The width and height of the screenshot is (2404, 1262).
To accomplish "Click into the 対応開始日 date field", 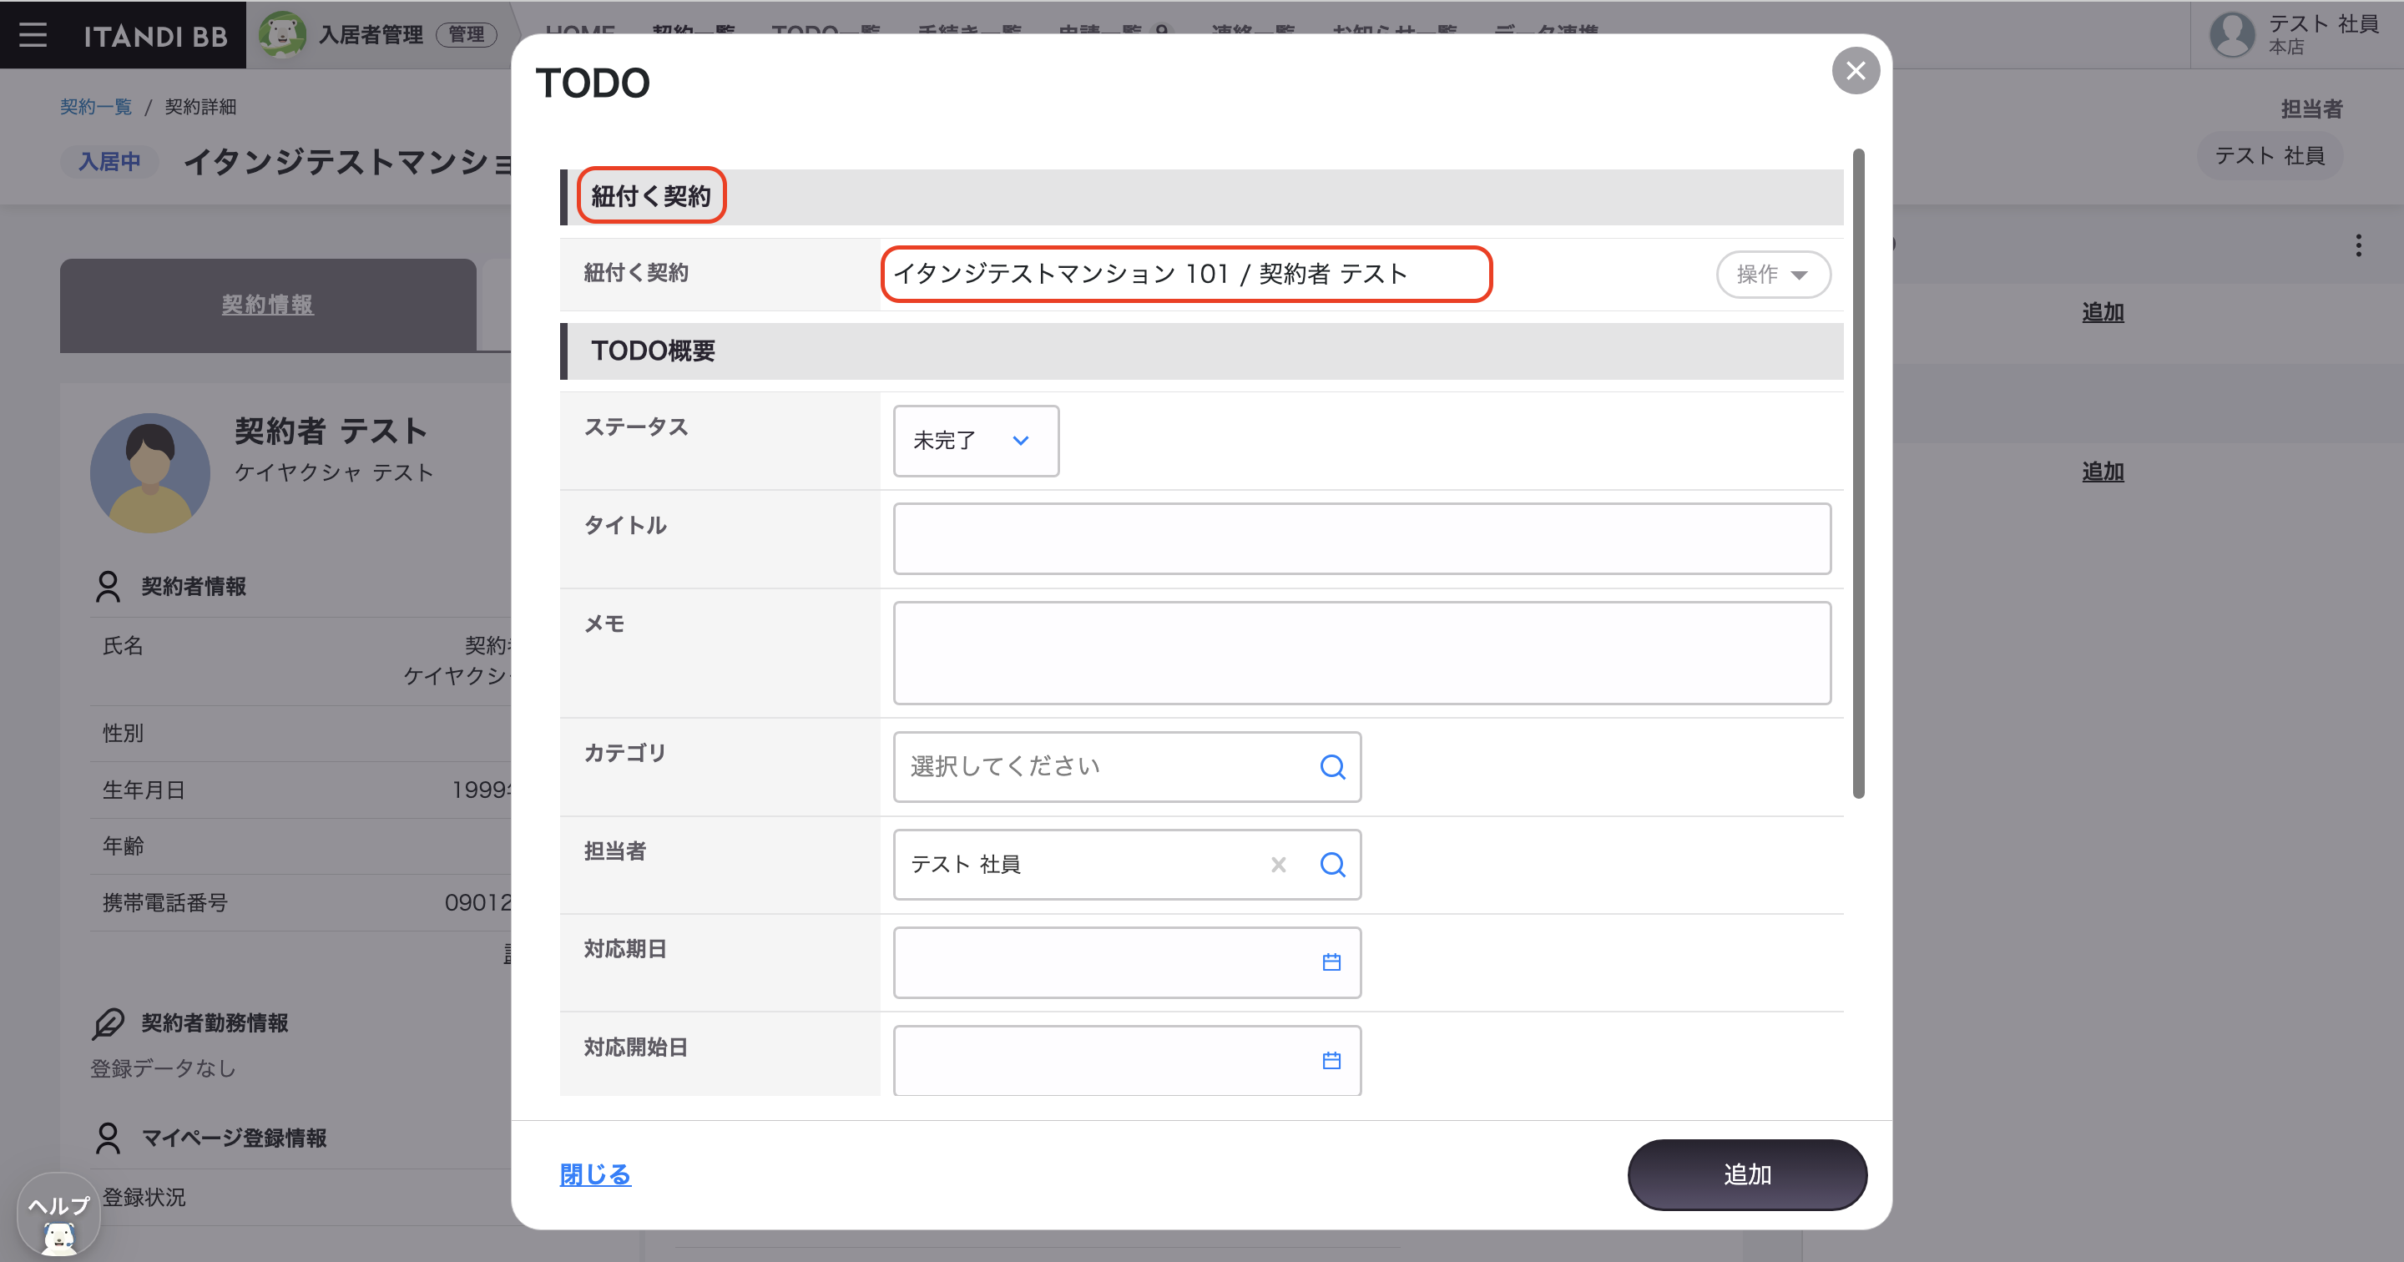I will click(1126, 1060).
